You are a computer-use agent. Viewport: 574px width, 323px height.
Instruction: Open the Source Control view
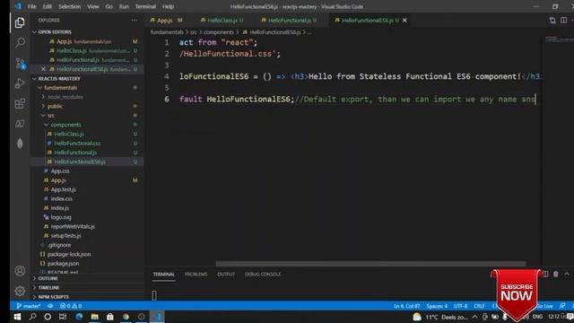click(x=20, y=64)
